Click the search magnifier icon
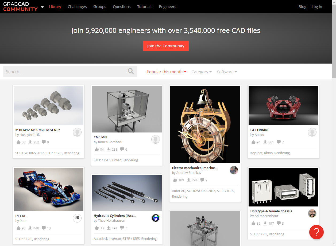Image resolution: width=336 pixels, height=246 pixels. pyautogui.click(x=130, y=71)
